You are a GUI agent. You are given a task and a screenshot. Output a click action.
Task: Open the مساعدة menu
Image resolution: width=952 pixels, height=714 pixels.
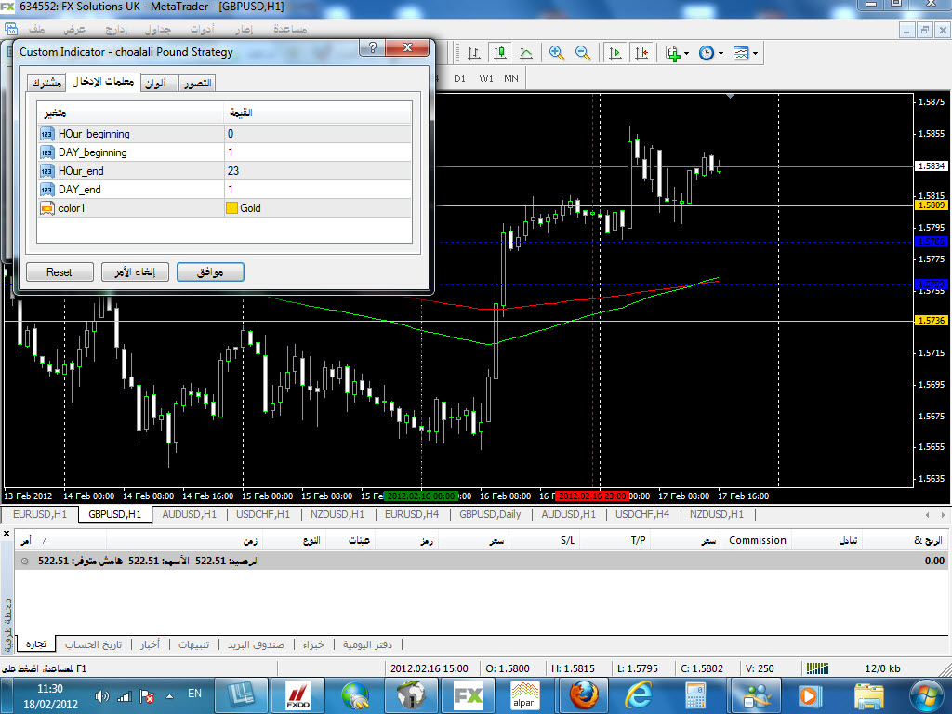290,29
